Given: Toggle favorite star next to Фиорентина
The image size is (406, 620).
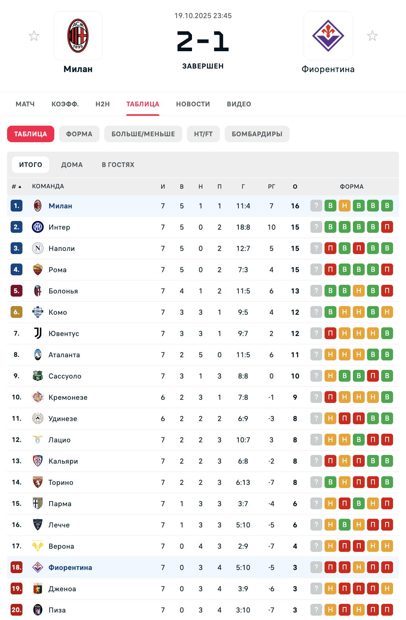Looking at the screenshot, I should [372, 36].
